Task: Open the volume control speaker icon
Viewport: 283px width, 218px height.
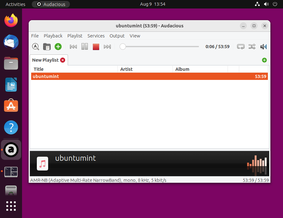Action: point(263,47)
